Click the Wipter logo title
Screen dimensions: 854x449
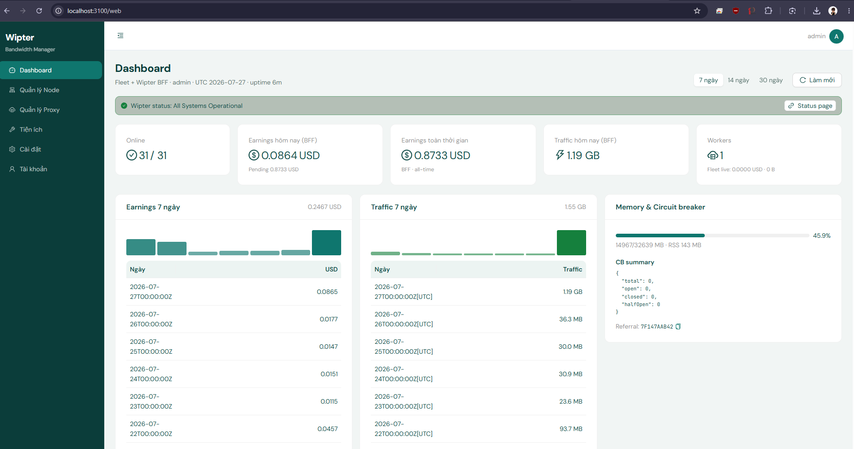[x=20, y=37]
